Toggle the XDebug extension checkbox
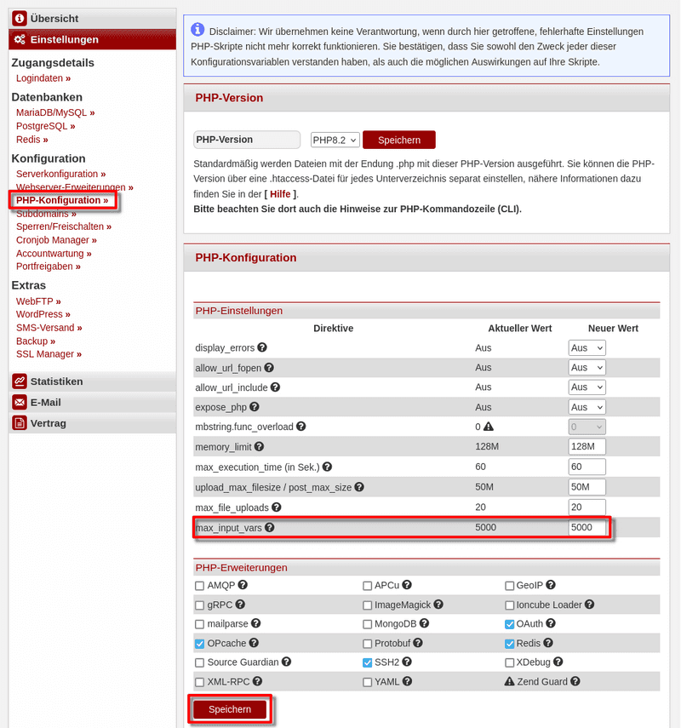 click(509, 662)
